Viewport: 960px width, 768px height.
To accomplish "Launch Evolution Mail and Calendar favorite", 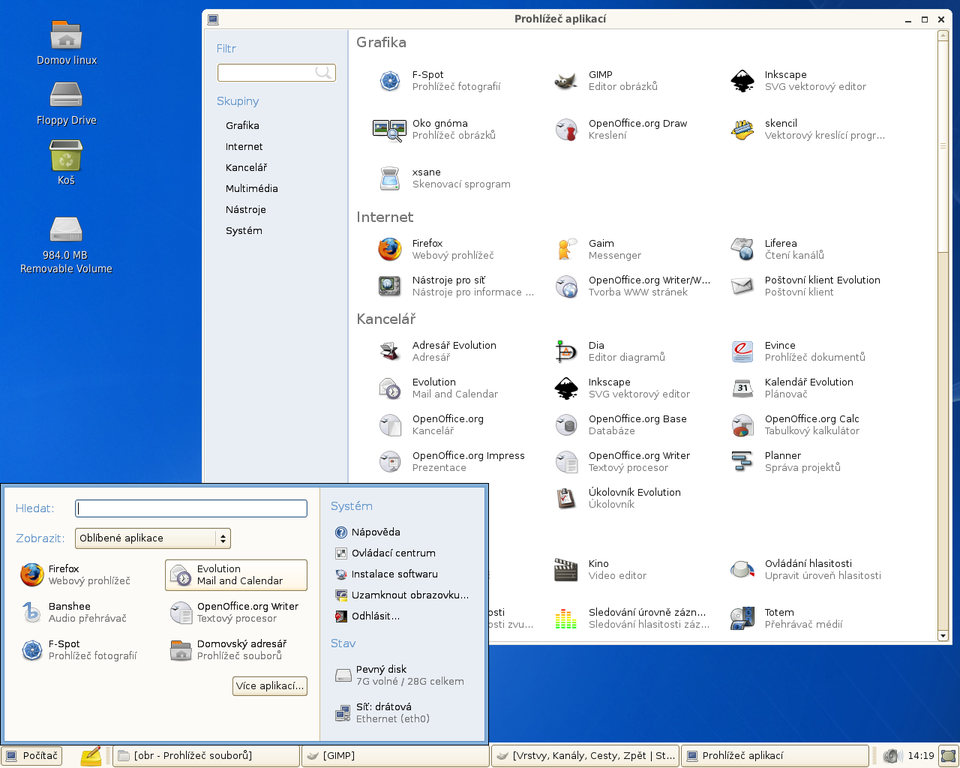I will (x=236, y=575).
